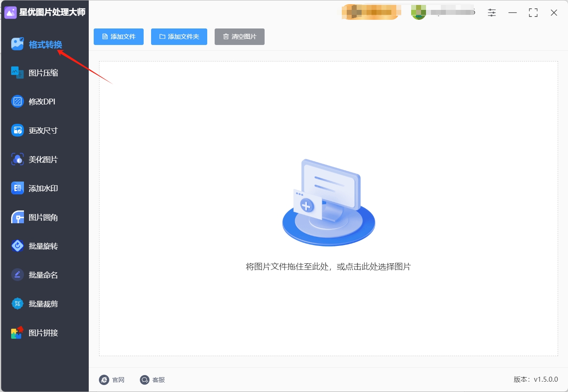Switch to 修改DPI menu item
Viewport: 568px width, 392px height.
click(x=42, y=102)
